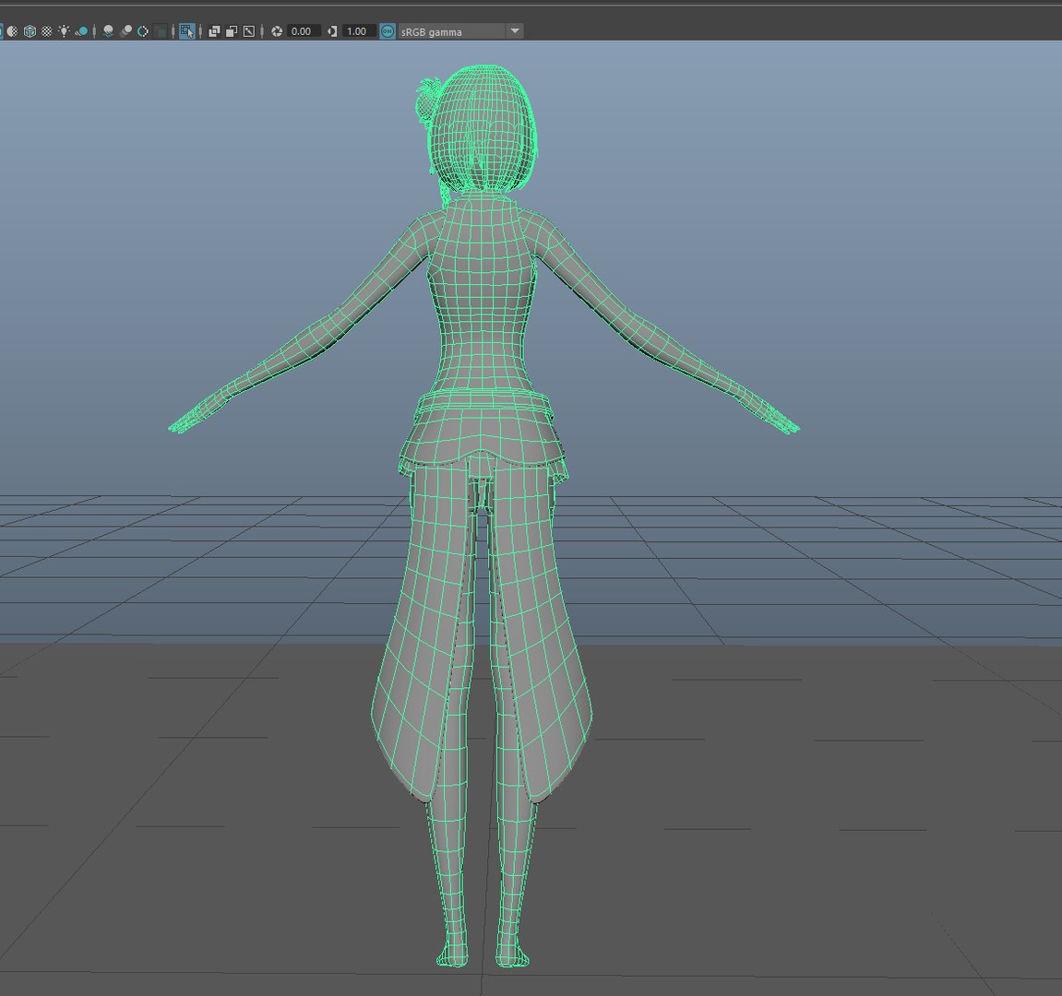Toggle Screen Space Ambient Occlusion icon

[x=108, y=31]
